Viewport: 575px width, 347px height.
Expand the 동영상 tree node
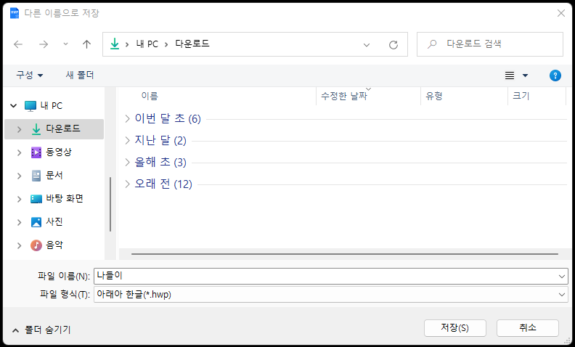tap(20, 152)
